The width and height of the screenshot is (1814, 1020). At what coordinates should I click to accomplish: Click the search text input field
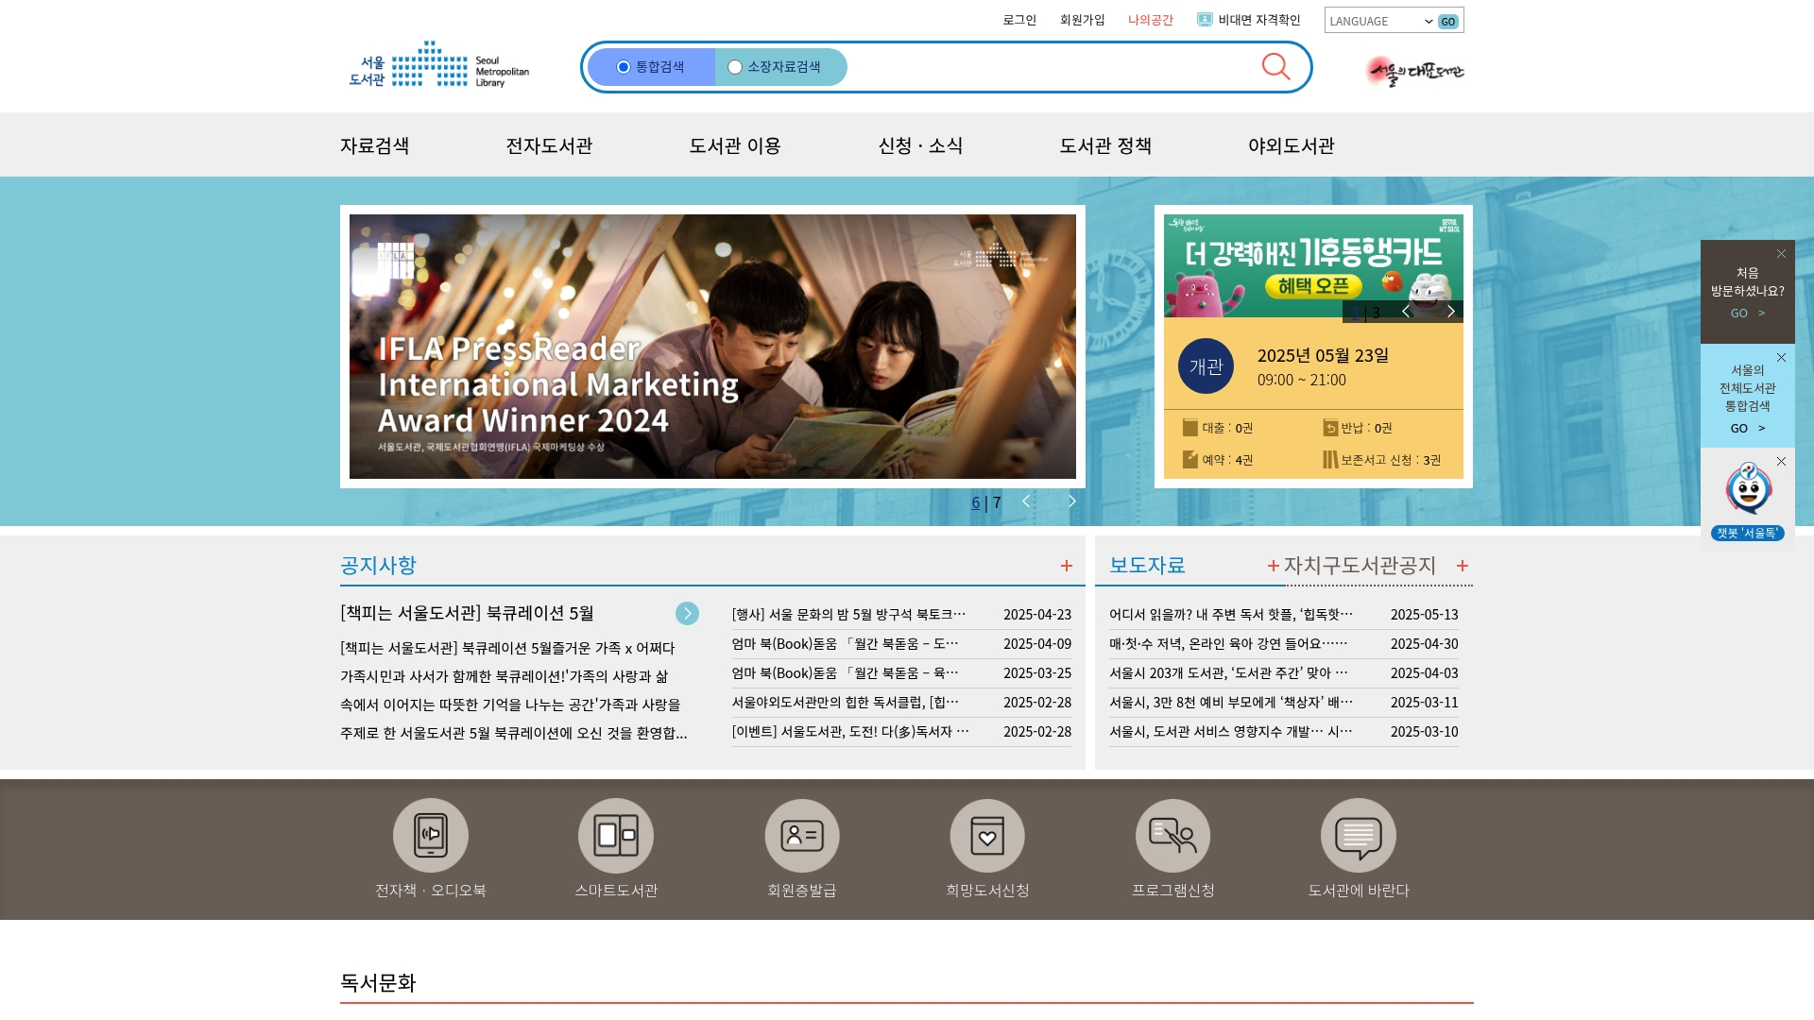click(x=1049, y=67)
